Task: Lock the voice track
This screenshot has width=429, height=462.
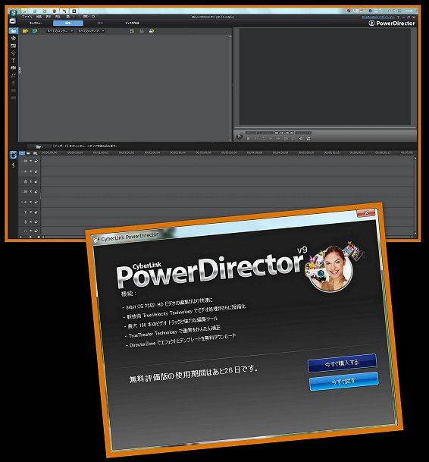Action: [36, 222]
